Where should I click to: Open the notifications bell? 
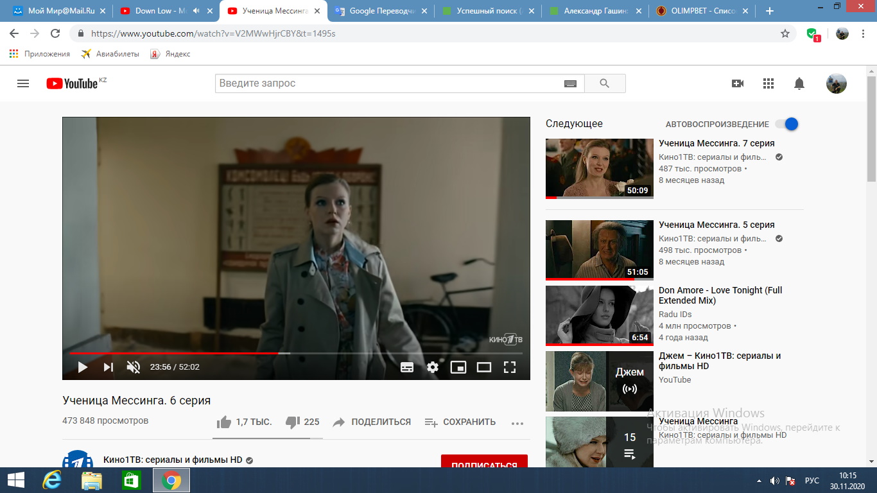click(x=799, y=83)
